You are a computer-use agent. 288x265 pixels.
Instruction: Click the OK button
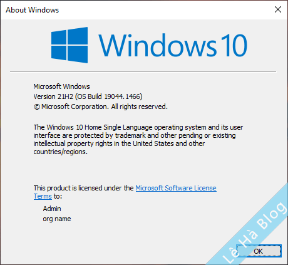(x=259, y=251)
